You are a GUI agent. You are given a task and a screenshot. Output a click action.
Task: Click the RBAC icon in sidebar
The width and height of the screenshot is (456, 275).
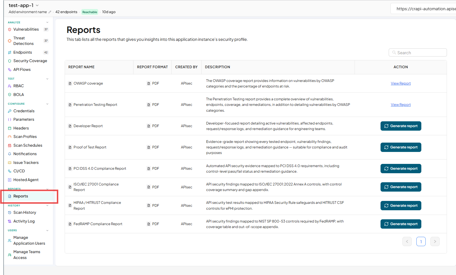click(10, 86)
